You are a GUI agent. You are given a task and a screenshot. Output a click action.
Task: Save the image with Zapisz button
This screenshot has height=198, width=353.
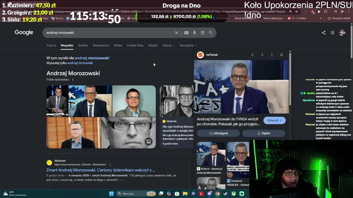tap(264, 133)
